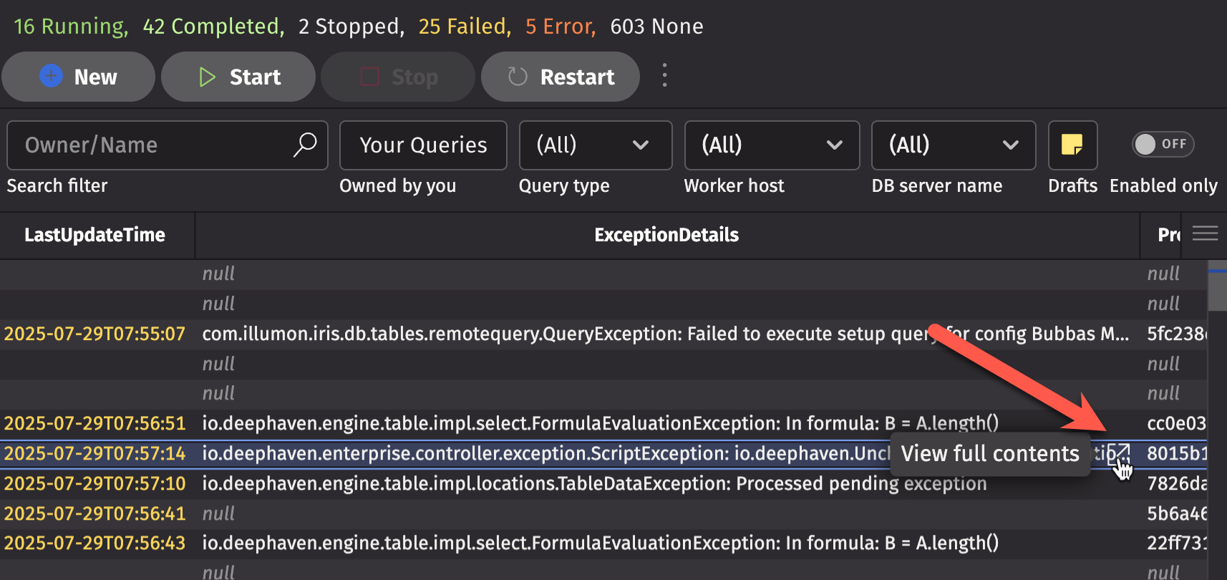Click the search magnifier icon
Viewport: 1227px width, 580px height.
305,145
